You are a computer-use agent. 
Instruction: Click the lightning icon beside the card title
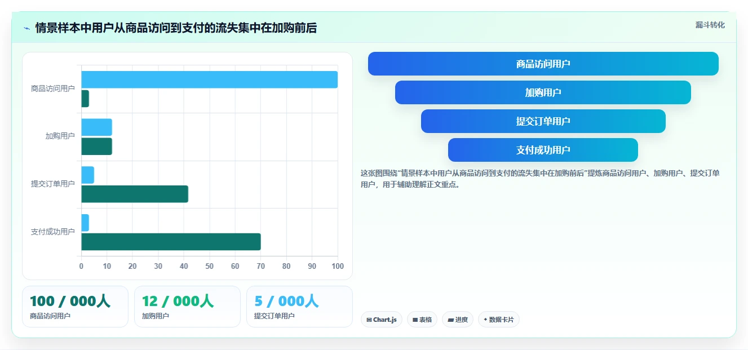(x=27, y=28)
